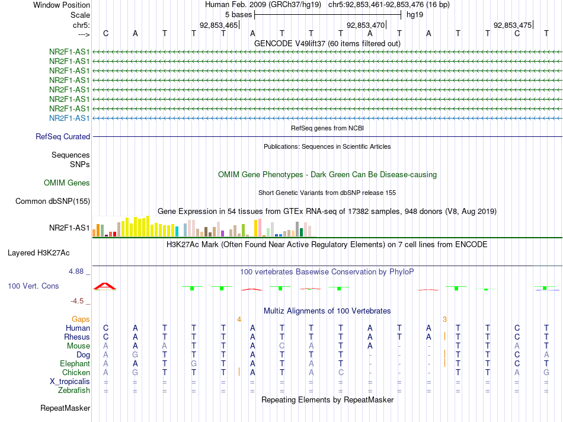Screen dimensions: 563x422
Task: Click the Window Position label
Action: click(x=62, y=5)
